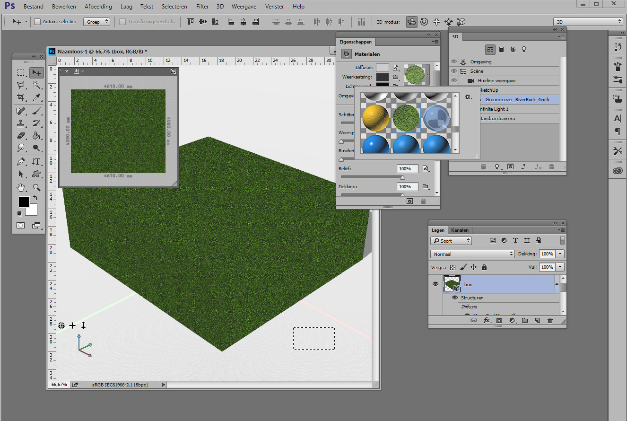This screenshot has width=627, height=421.
Task: Select the Move tool in the toolbox
Action: tap(36, 72)
